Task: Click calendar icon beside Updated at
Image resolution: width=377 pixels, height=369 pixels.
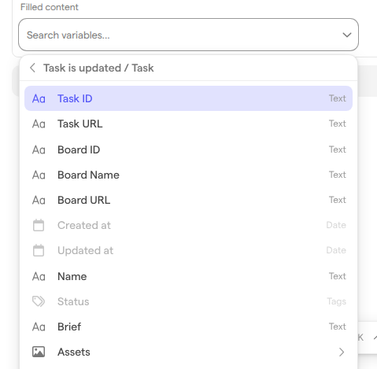Action: 39,250
